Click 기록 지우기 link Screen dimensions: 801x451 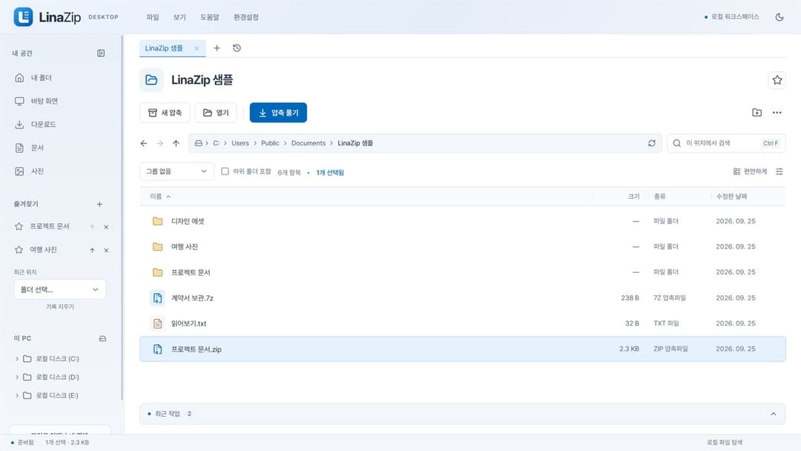[x=60, y=307]
